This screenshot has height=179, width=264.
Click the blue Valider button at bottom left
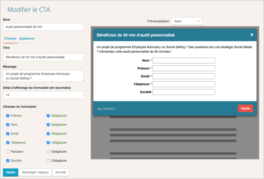tap(10, 172)
